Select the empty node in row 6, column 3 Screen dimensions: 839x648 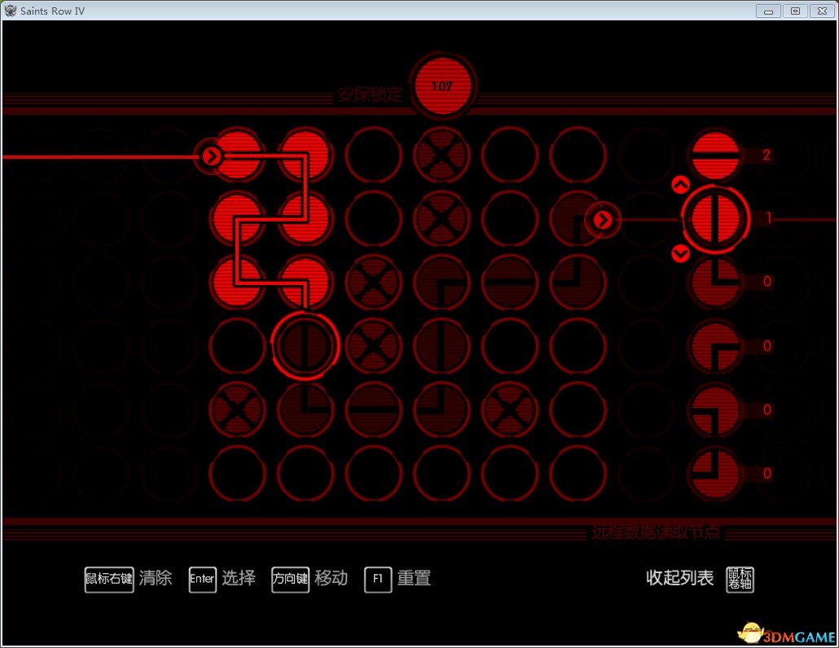tap(374, 473)
